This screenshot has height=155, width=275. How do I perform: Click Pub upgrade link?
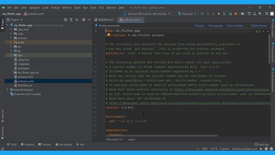click(215, 26)
